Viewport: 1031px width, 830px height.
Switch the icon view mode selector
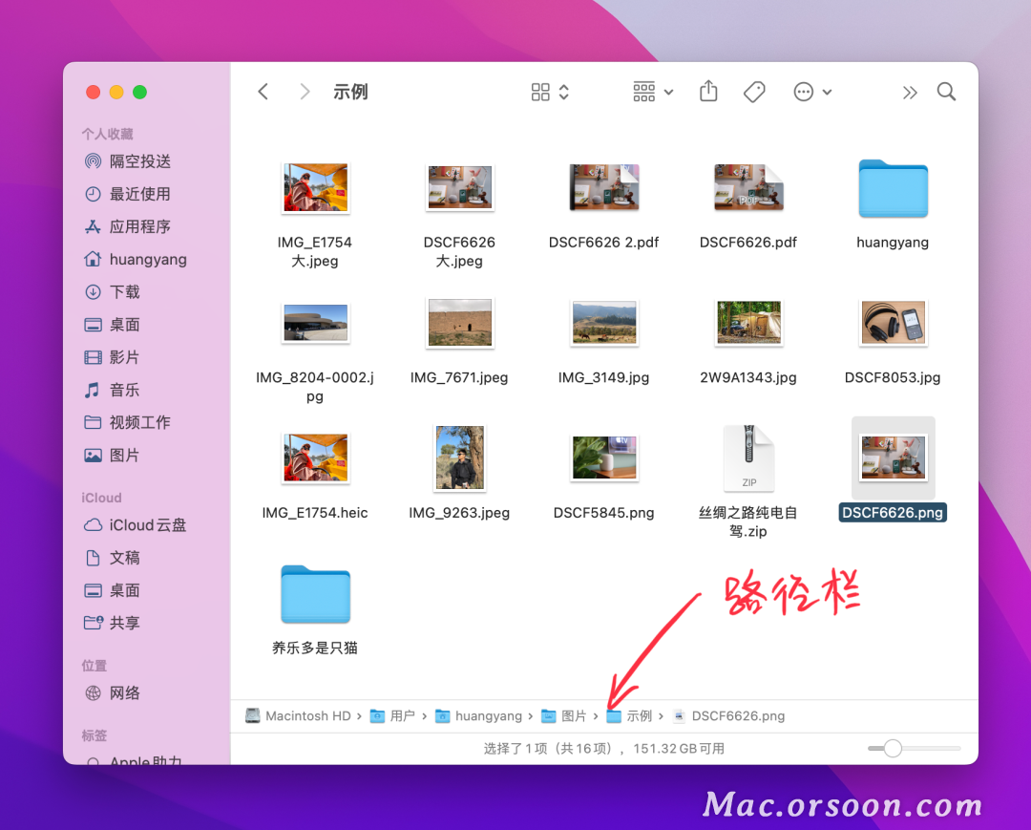tap(550, 92)
